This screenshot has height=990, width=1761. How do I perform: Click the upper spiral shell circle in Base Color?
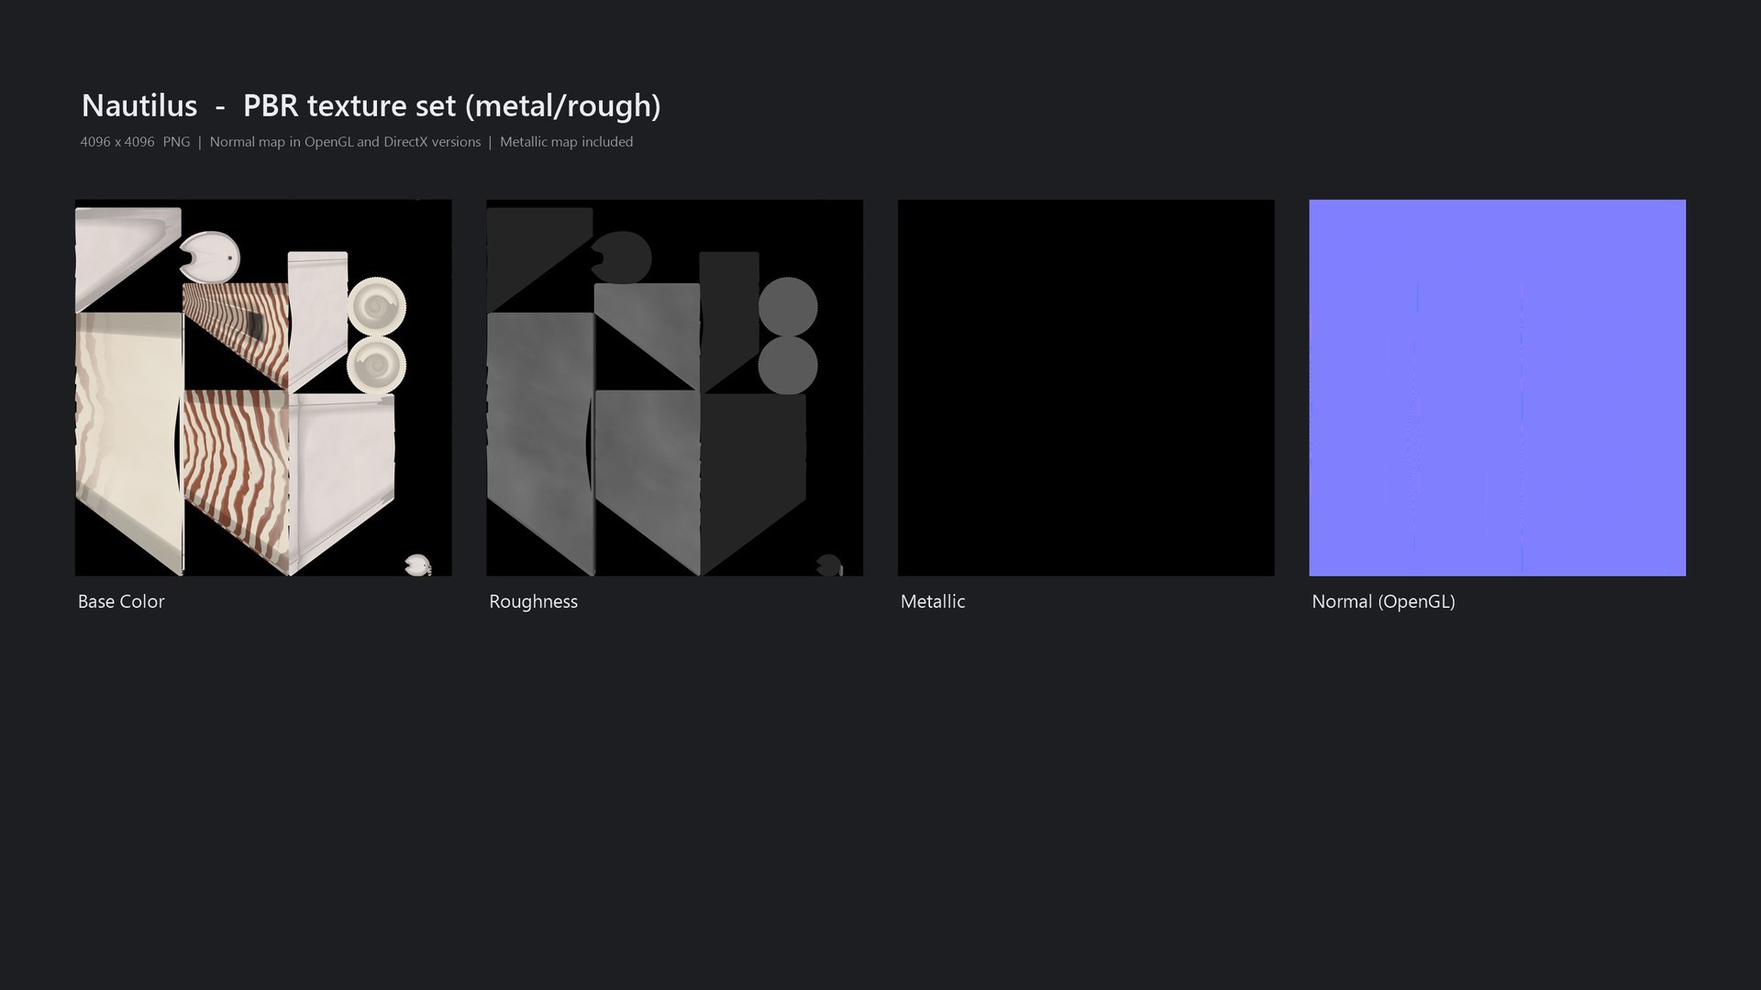[x=377, y=306]
